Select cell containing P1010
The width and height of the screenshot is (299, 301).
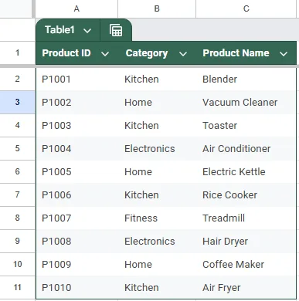(x=76, y=287)
